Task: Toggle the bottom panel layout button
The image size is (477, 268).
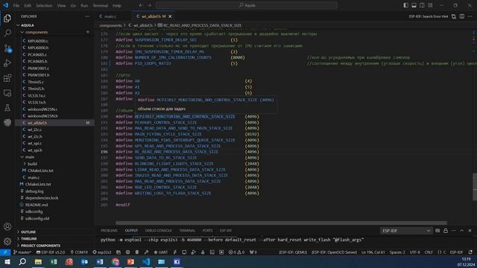Action: (x=414, y=5)
